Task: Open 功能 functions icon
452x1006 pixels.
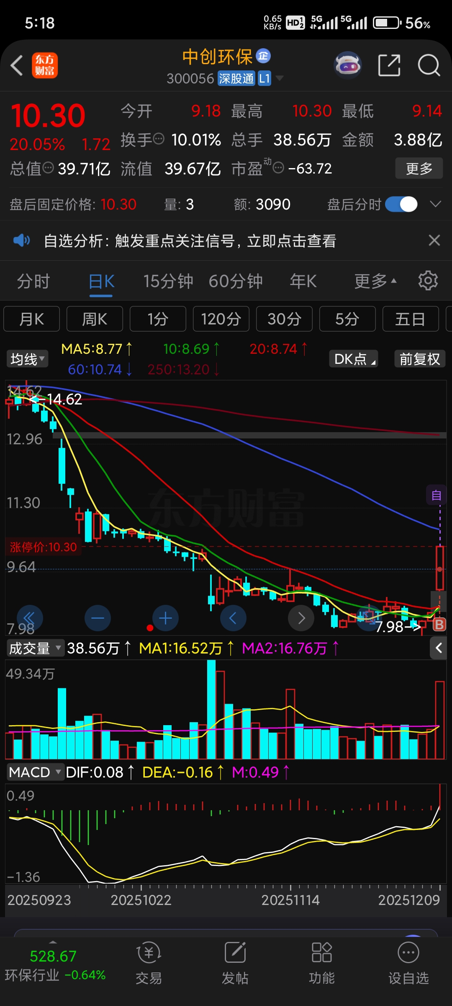Action: [x=322, y=964]
